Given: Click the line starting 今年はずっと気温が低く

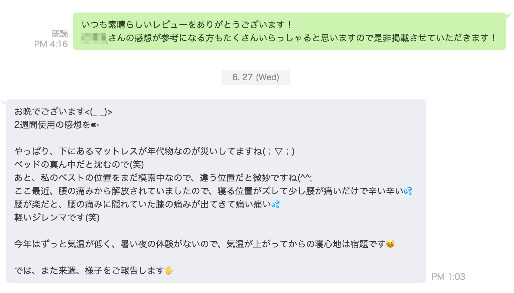Looking at the screenshot, I should click(204, 244).
